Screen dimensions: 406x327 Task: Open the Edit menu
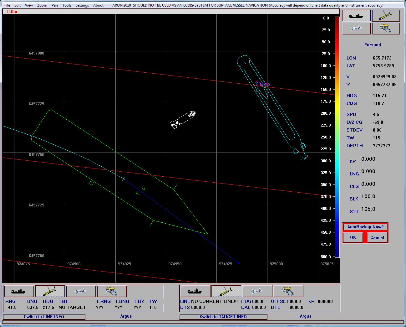point(18,5)
